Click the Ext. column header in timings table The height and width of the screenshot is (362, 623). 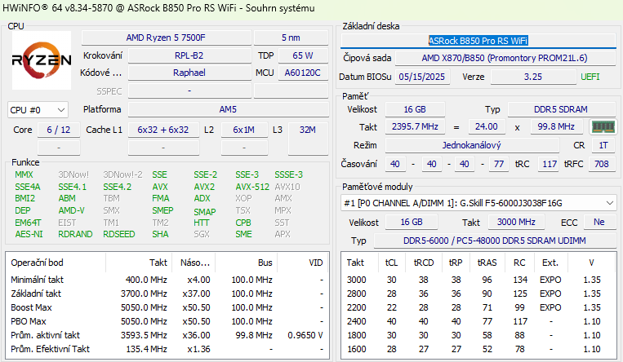point(550,263)
